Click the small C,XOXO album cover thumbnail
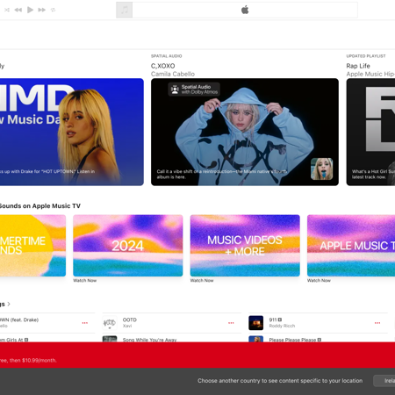 pyautogui.click(x=321, y=169)
